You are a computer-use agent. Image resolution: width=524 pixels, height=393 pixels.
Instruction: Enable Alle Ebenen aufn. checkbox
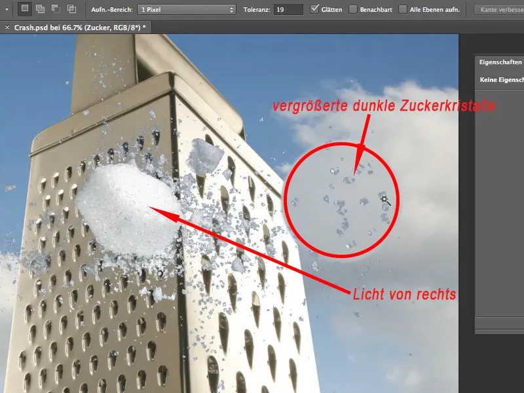[x=403, y=9]
